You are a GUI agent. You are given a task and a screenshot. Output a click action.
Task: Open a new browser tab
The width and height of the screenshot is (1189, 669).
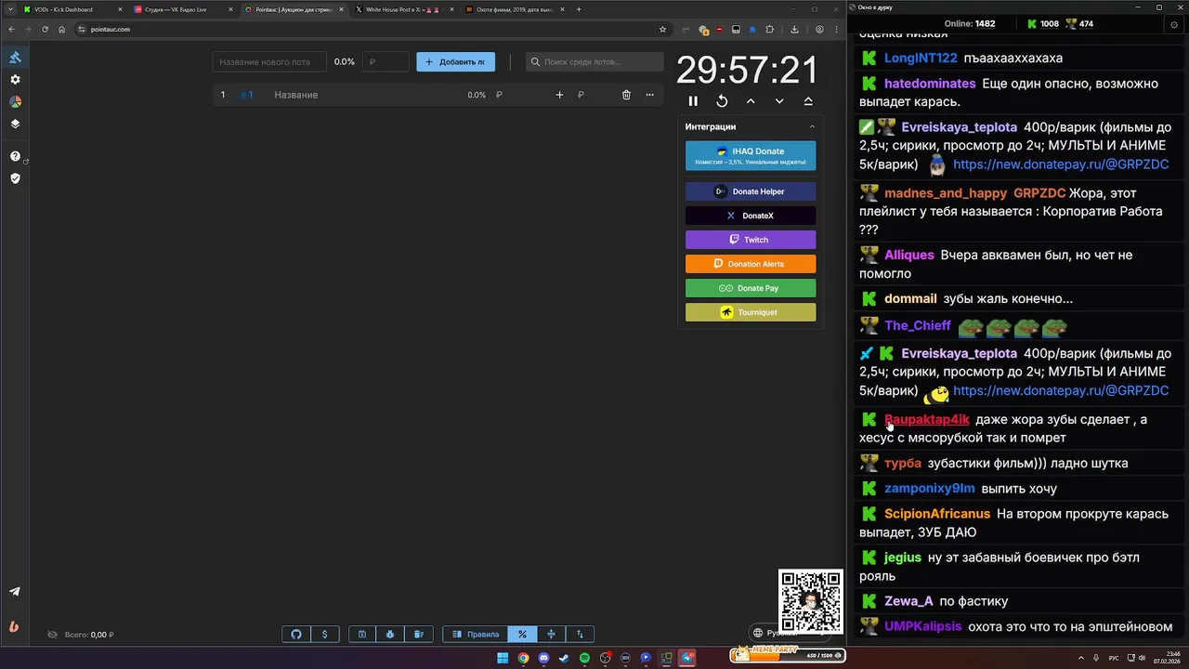click(x=579, y=9)
